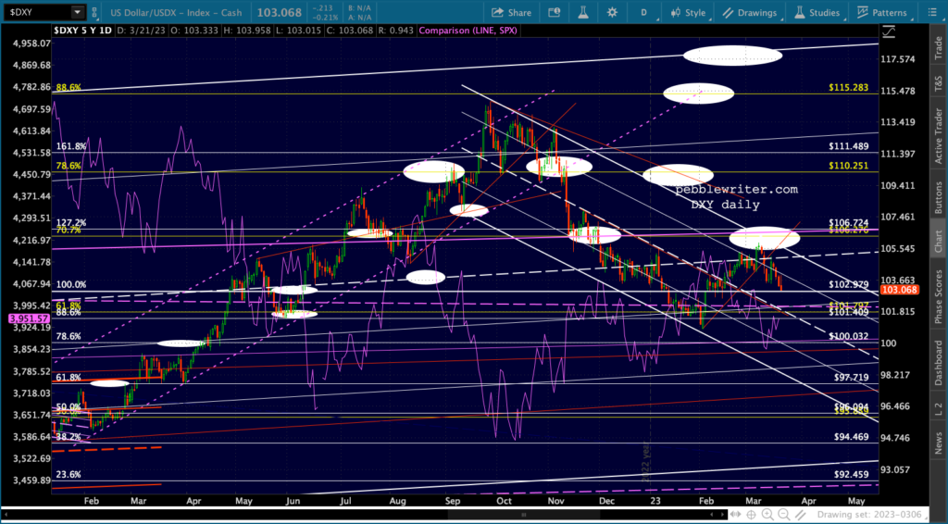948x524 pixels.
Task: Open the L 2 side tab
Action: coord(938,408)
